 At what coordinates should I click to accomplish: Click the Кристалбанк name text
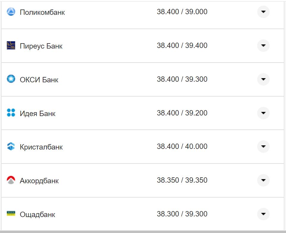41,147
